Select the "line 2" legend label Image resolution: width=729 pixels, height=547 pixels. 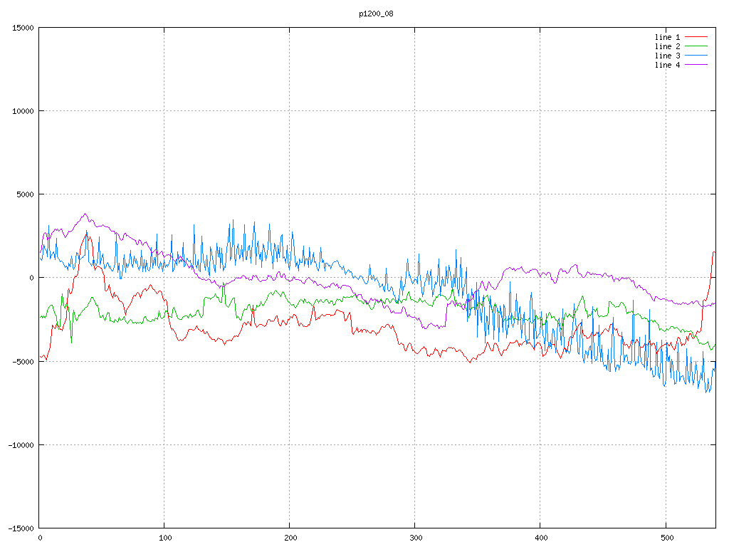pos(667,46)
